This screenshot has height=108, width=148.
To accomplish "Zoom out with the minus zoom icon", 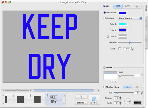I will click(x=3, y=90).
